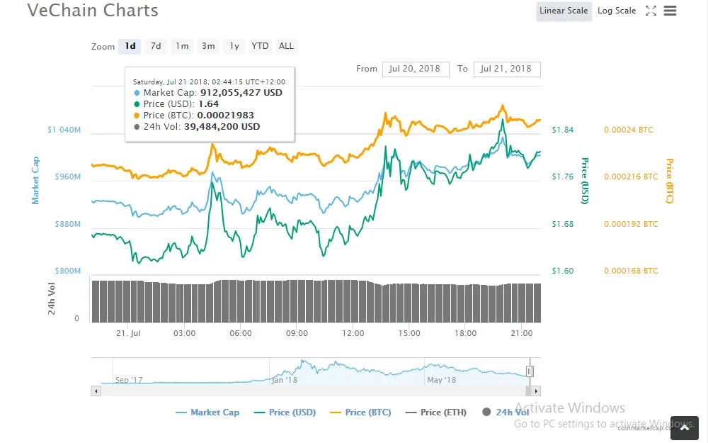
Task: Grab the navigator range handle
Action: 530,371
